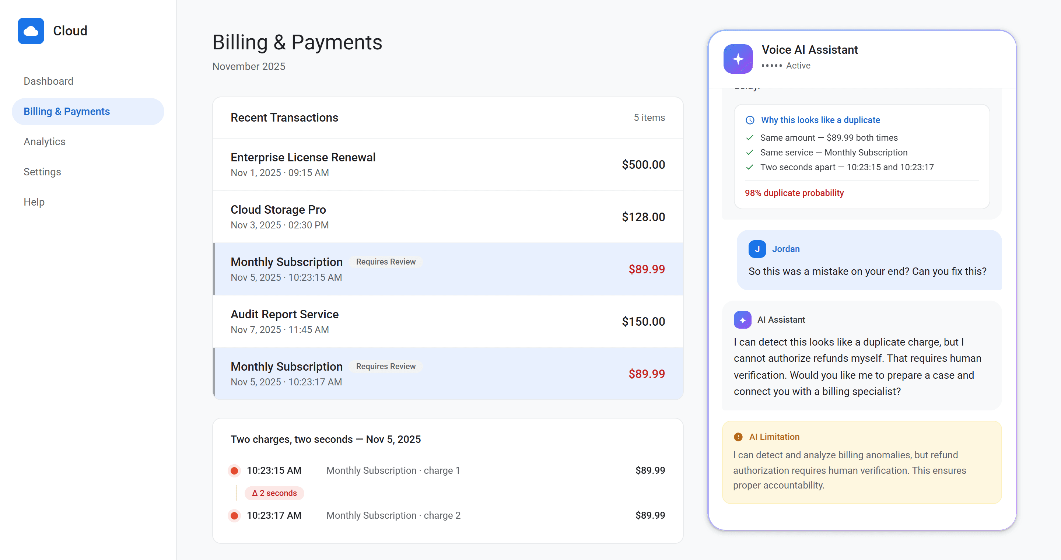Click the checkmark next to Two seconds apart
Viewport: 1061px width, 560px height.
(x=750, y=168)
